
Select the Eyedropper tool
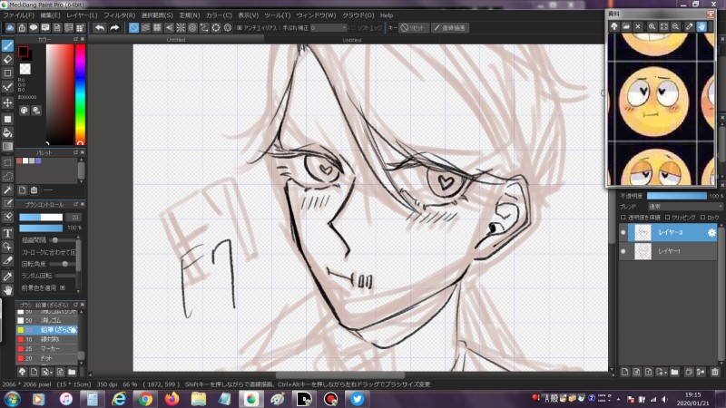7,277
